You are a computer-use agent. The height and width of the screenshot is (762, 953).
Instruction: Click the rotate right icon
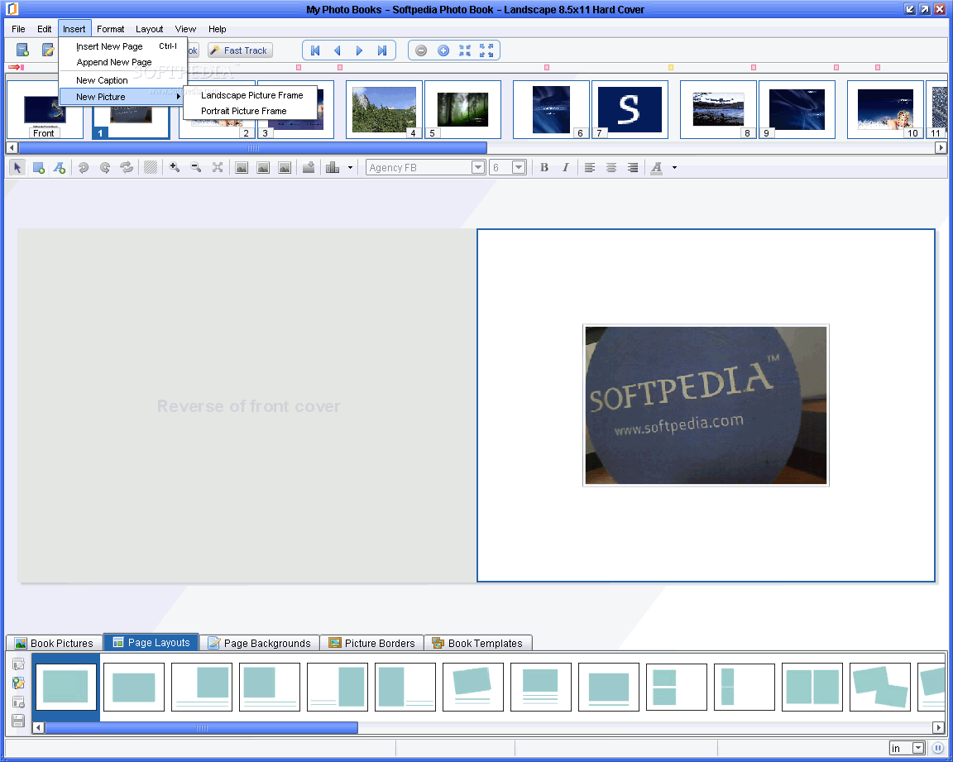coord(104,168)
